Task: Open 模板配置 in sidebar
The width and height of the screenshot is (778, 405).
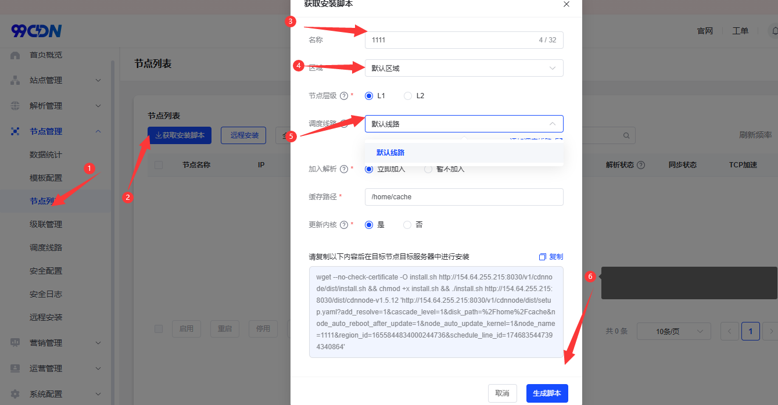Action: [x=46, y=178]
